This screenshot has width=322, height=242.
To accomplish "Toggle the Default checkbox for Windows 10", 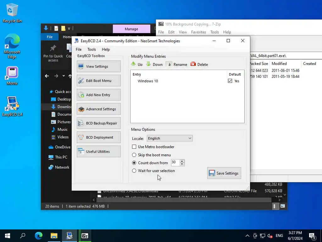I will point(230,81).
